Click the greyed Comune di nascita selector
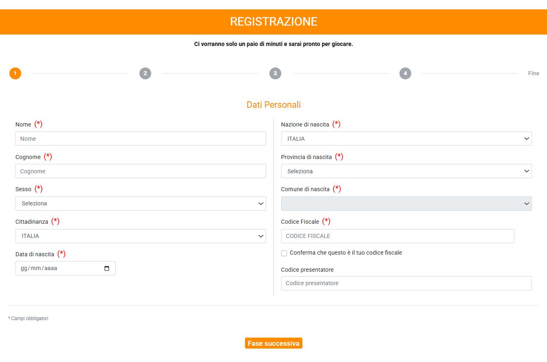Image resolution: width=547 pixels, height=362 pixels. pos(406,203)
